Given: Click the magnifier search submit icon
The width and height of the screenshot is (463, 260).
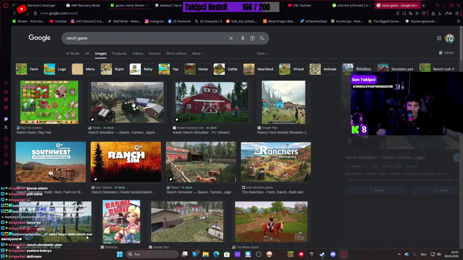Looking at the screenshot, I should (262, 38).
